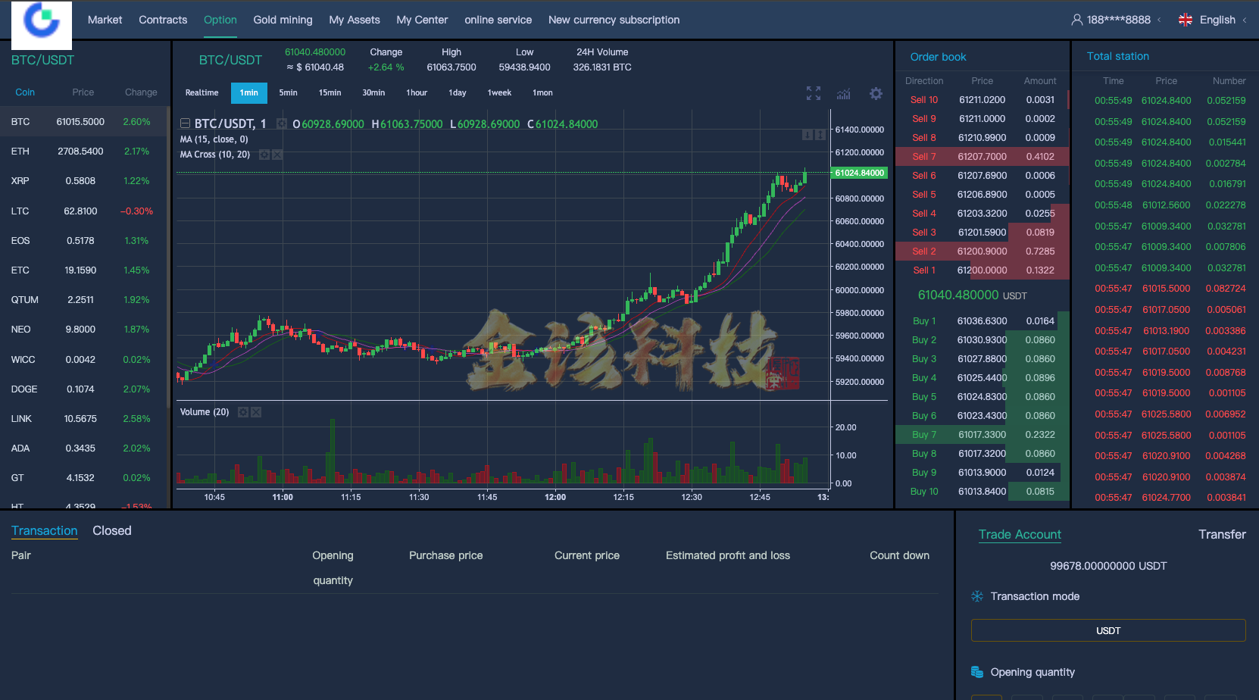The image size is (1259, 700).
Task: Open the Contracts menu item
Action: 163,20
